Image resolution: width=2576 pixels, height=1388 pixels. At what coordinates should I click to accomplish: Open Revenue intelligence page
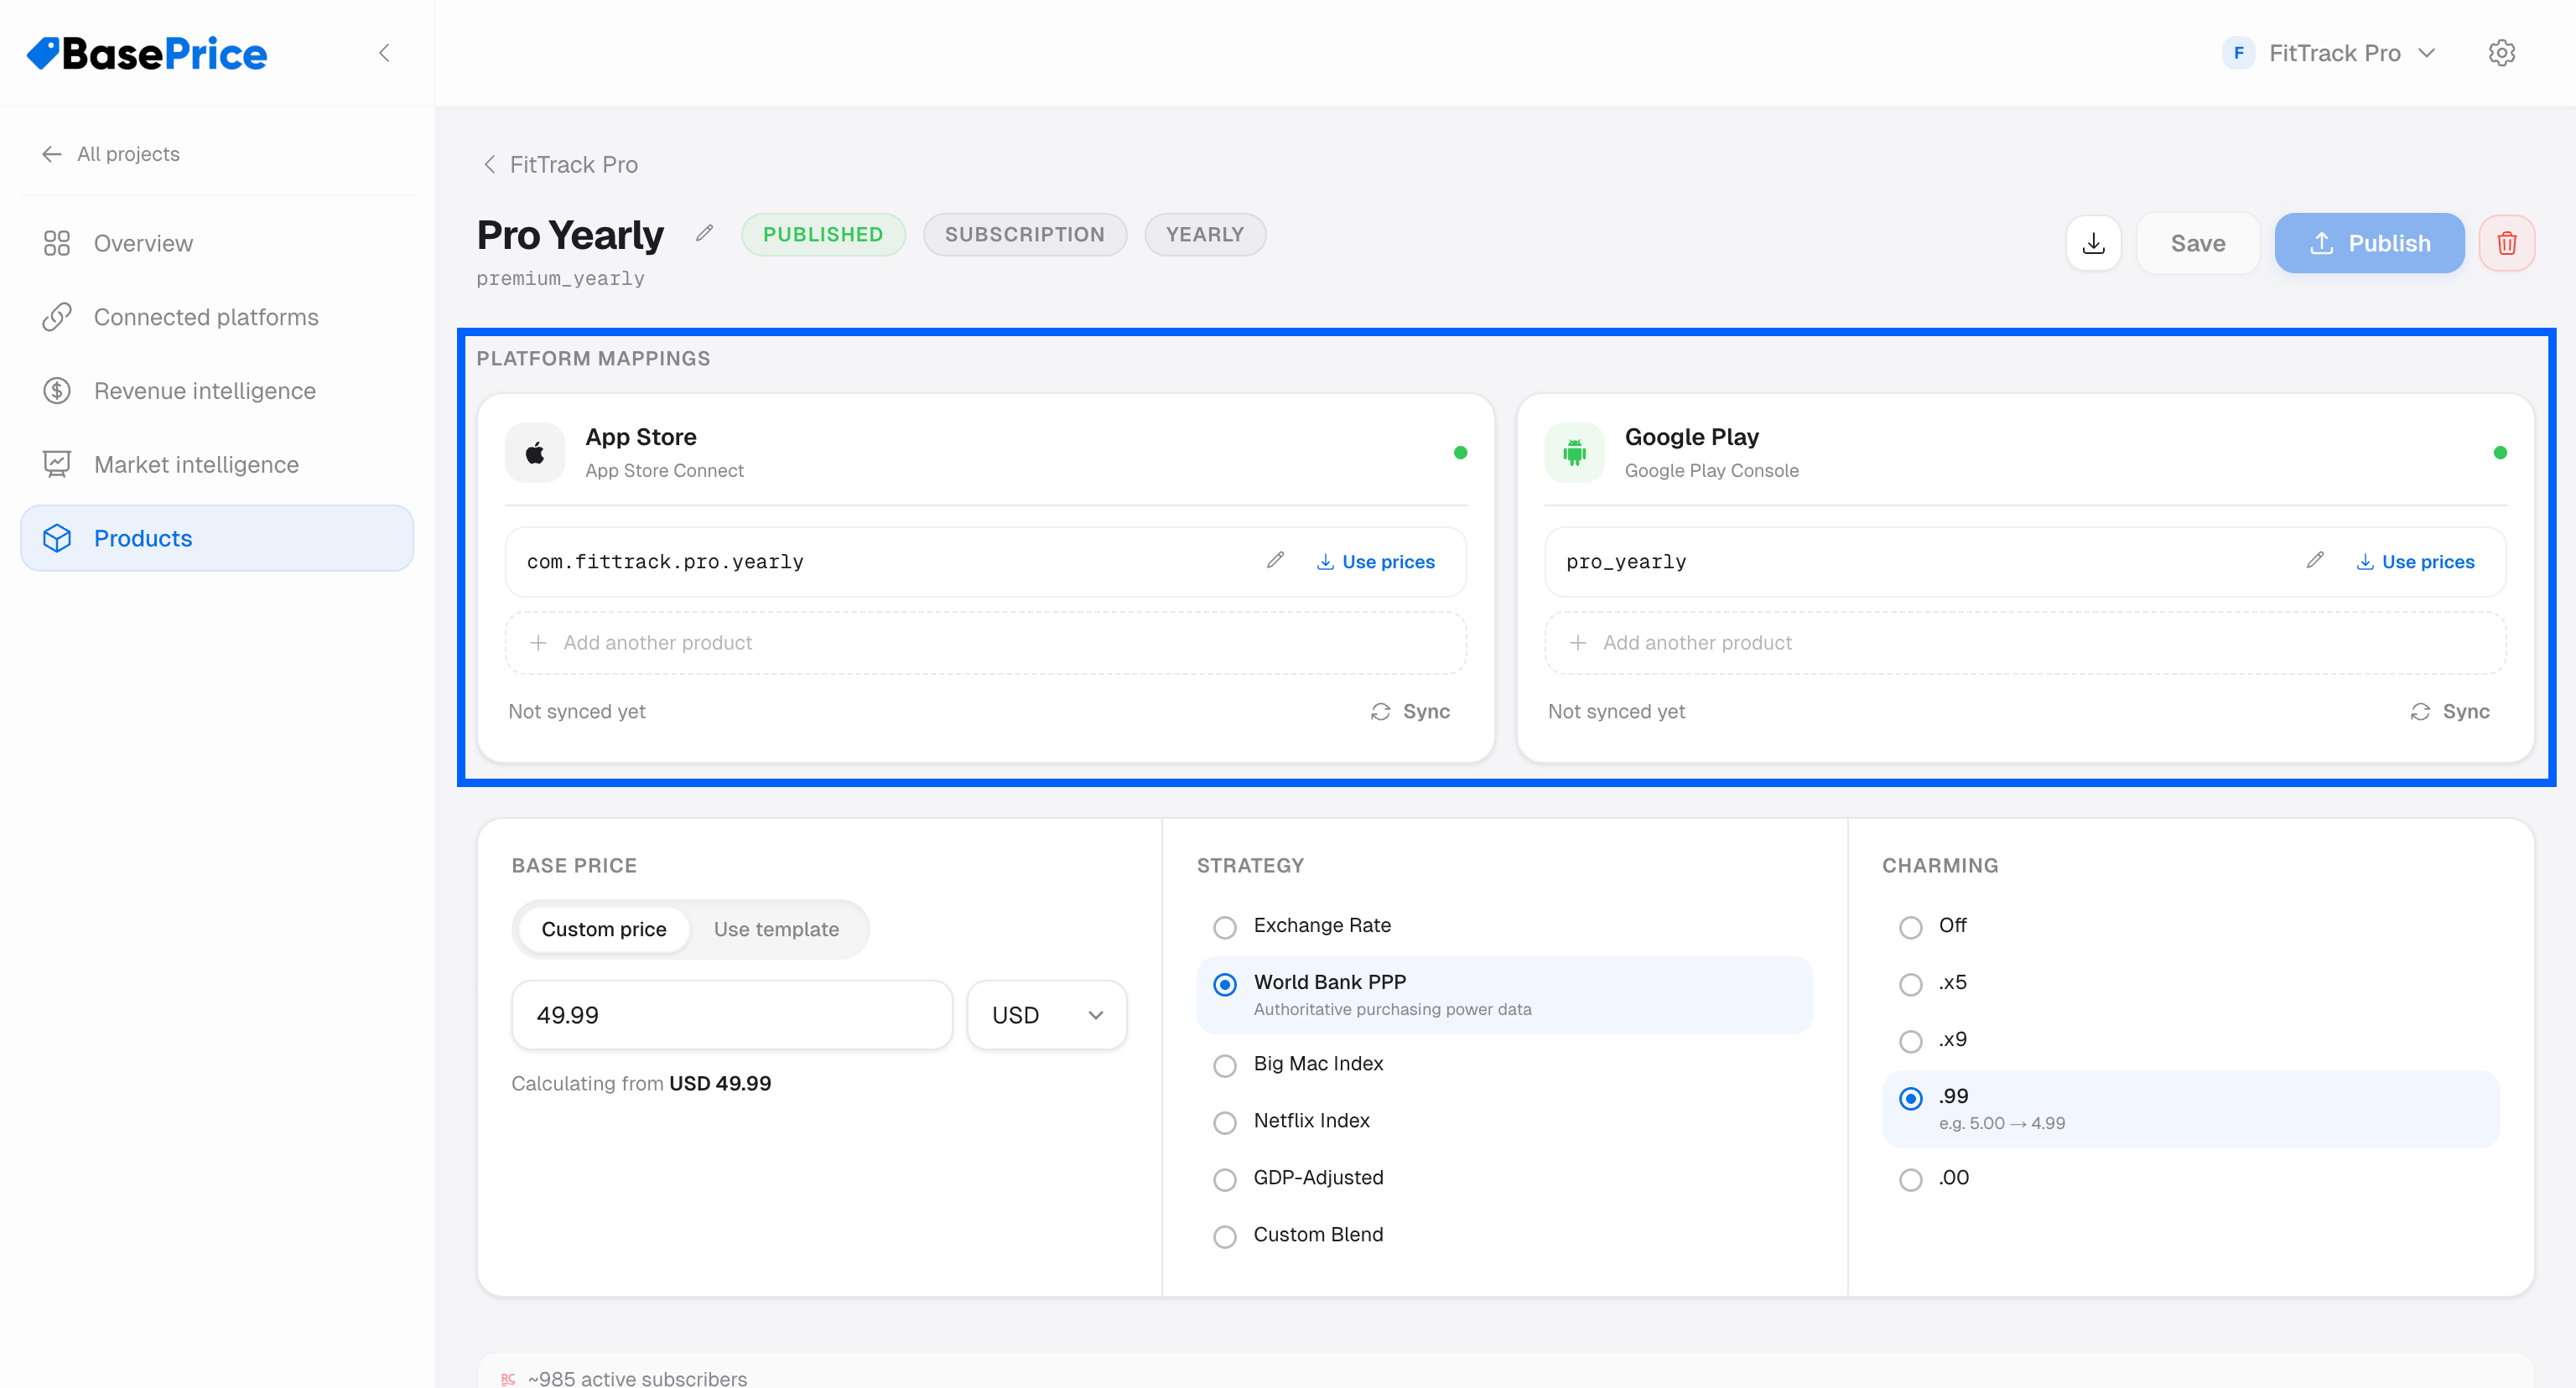(x=217, y=391)
